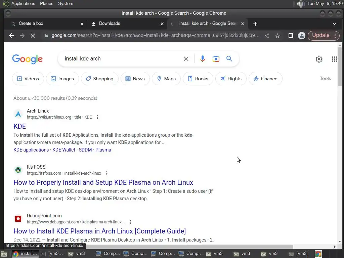Start voice search with the microphone icon
Viewport: 344px width, 258px height.
pyautogui.click(x=203, y=59)
